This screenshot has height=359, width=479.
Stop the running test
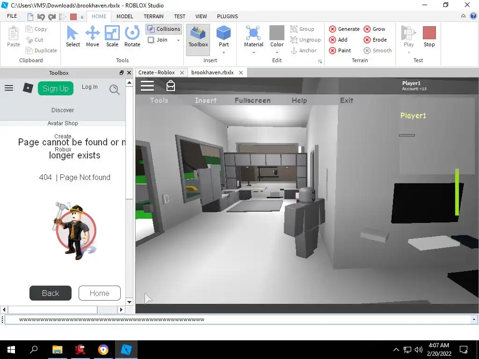pyautogui.click(x=429, y=36)
